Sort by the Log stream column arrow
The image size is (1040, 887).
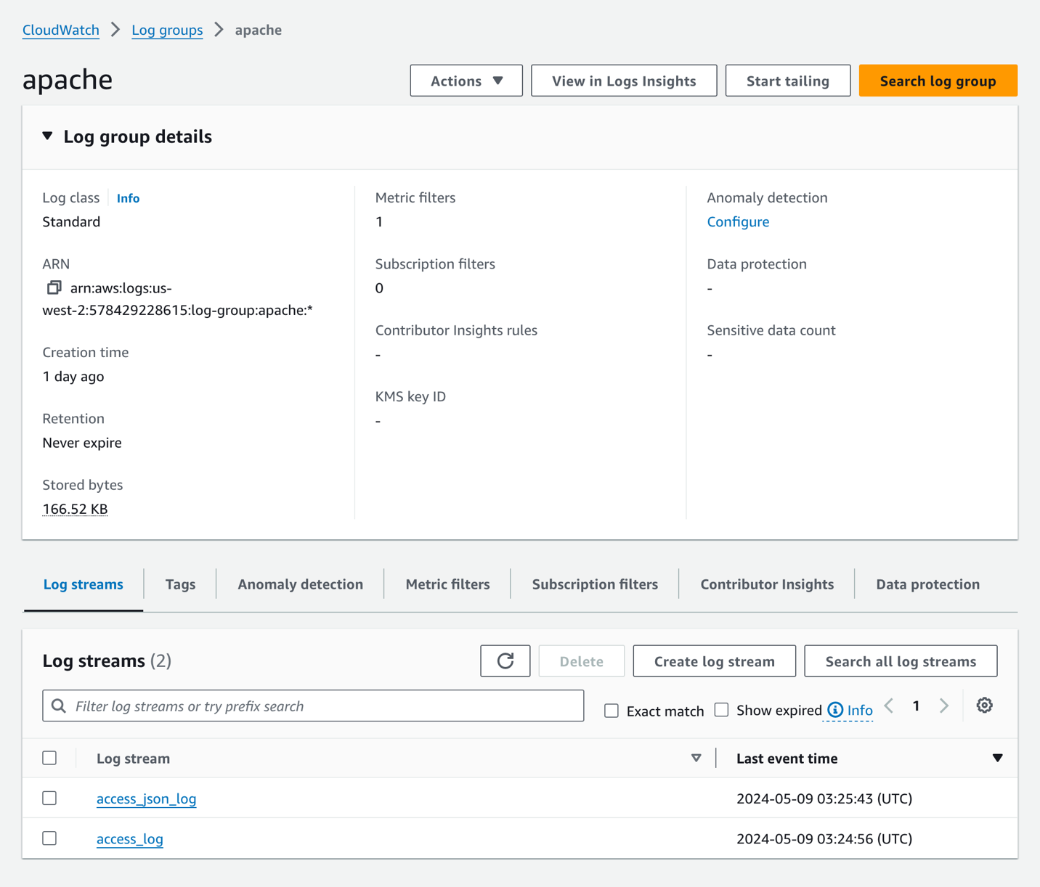click(x=696, y=758)
